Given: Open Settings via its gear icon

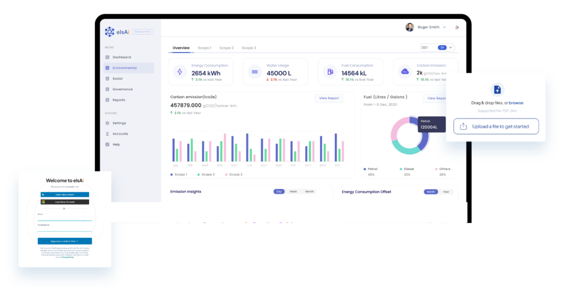Looking at the screenshot, I should (x=107, y=123).
